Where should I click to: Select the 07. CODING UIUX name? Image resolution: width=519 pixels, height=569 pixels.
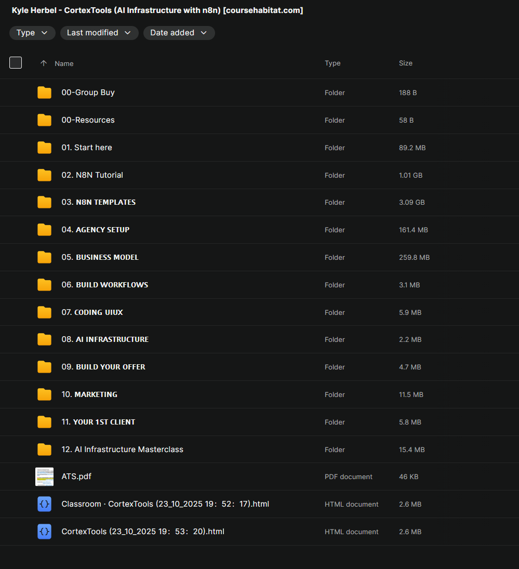point(92,312)
